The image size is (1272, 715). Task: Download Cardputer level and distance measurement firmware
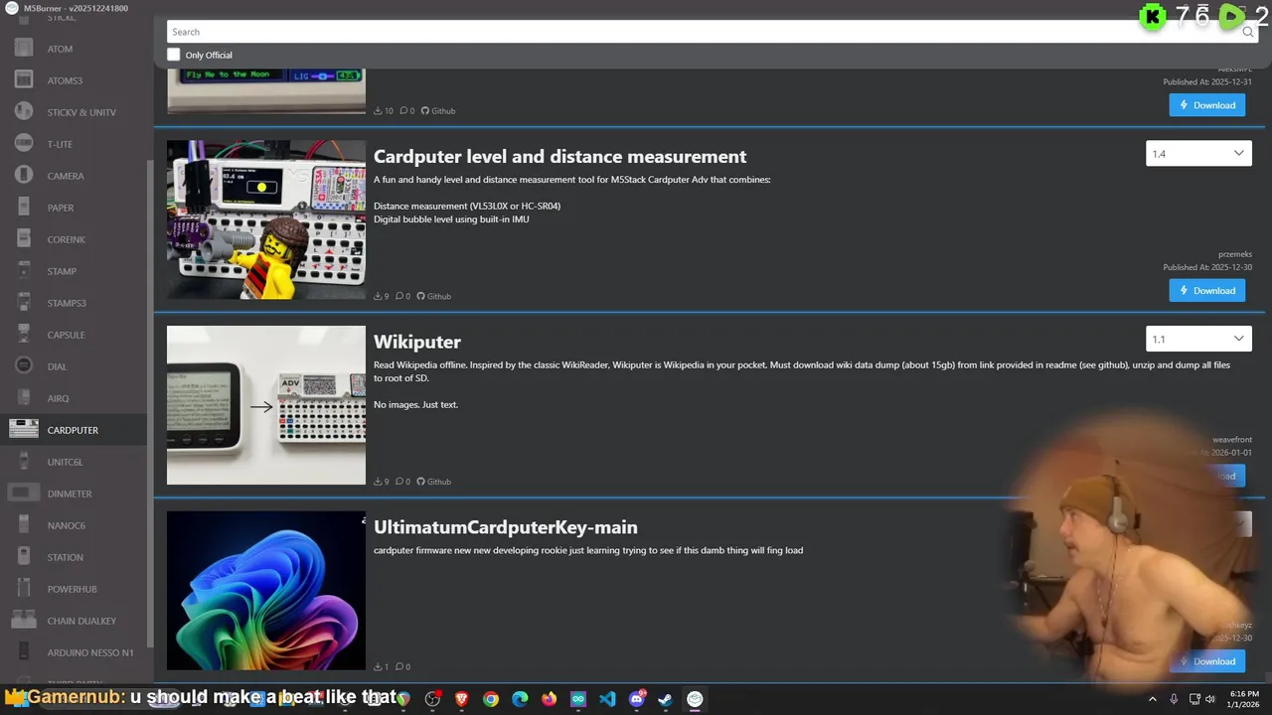pos(1206,290)
